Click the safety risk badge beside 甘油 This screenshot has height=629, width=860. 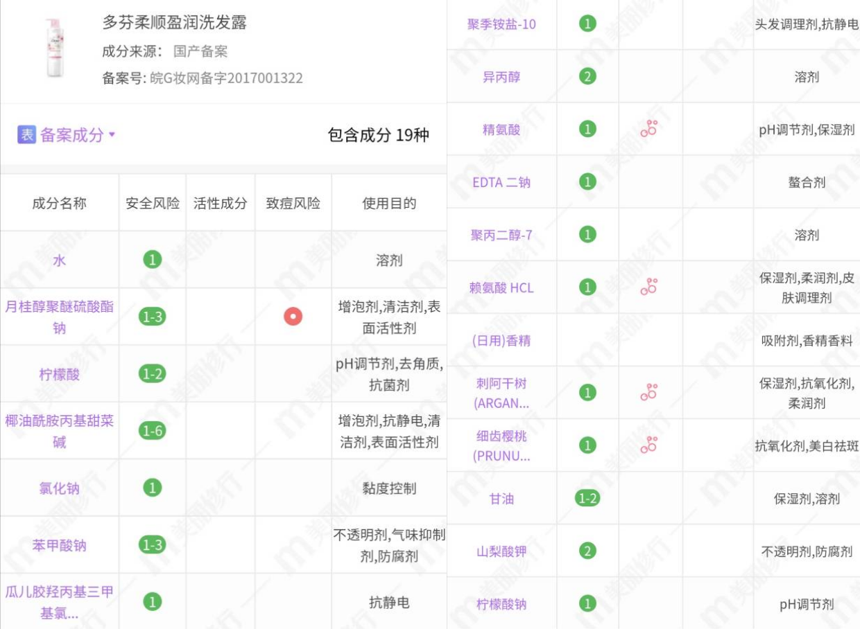pos(586,499)
